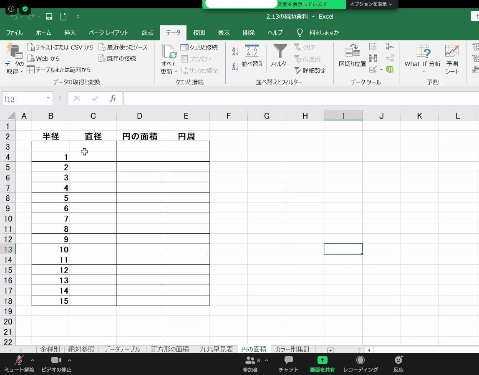Click the Manage Data Model green icon
The width and height of the screenshot is (479, 375).
click(x=390, y=70)
